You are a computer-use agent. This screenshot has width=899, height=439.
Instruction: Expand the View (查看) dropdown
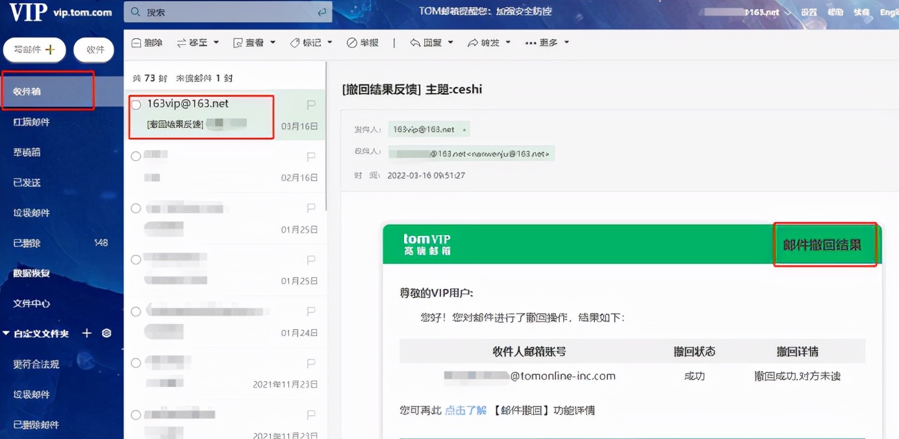tap(252, 43)
